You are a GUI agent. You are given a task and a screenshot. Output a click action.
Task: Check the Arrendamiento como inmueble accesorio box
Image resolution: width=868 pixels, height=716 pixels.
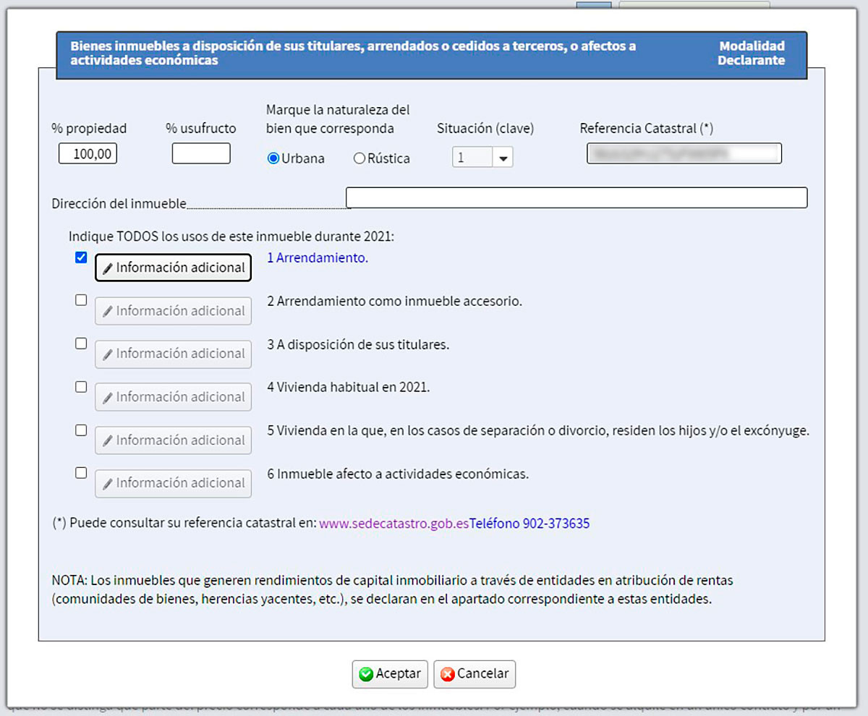(x=81, y=300)
